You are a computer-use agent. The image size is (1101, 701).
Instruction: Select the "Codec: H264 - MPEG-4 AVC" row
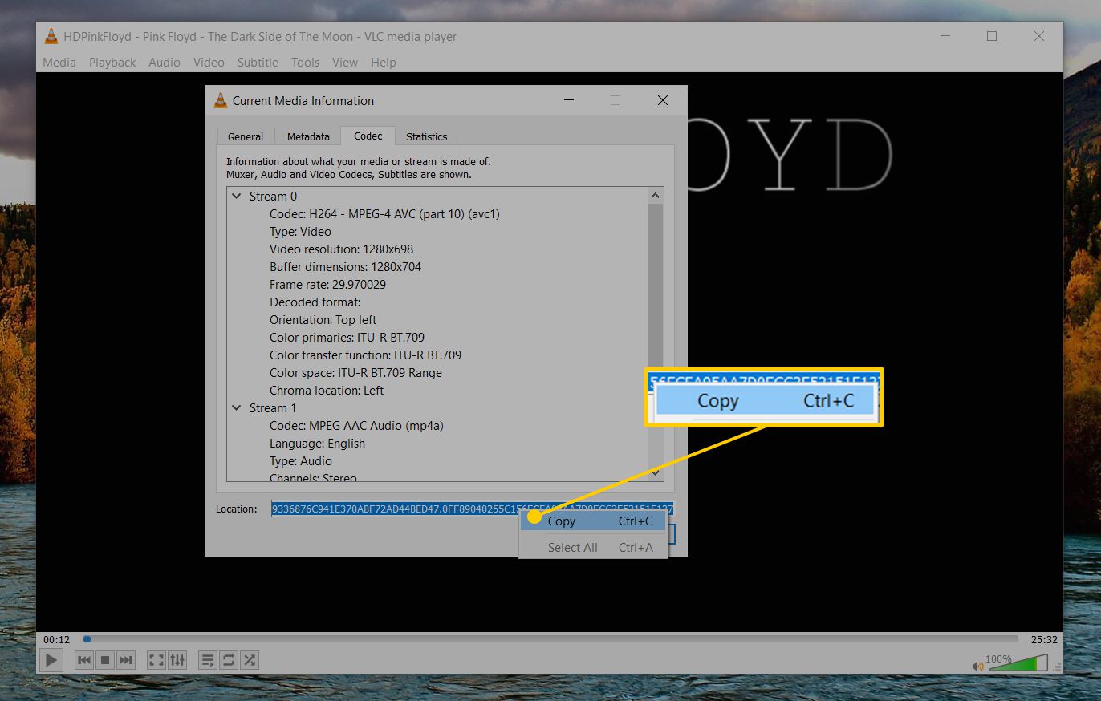coord(384,213)
